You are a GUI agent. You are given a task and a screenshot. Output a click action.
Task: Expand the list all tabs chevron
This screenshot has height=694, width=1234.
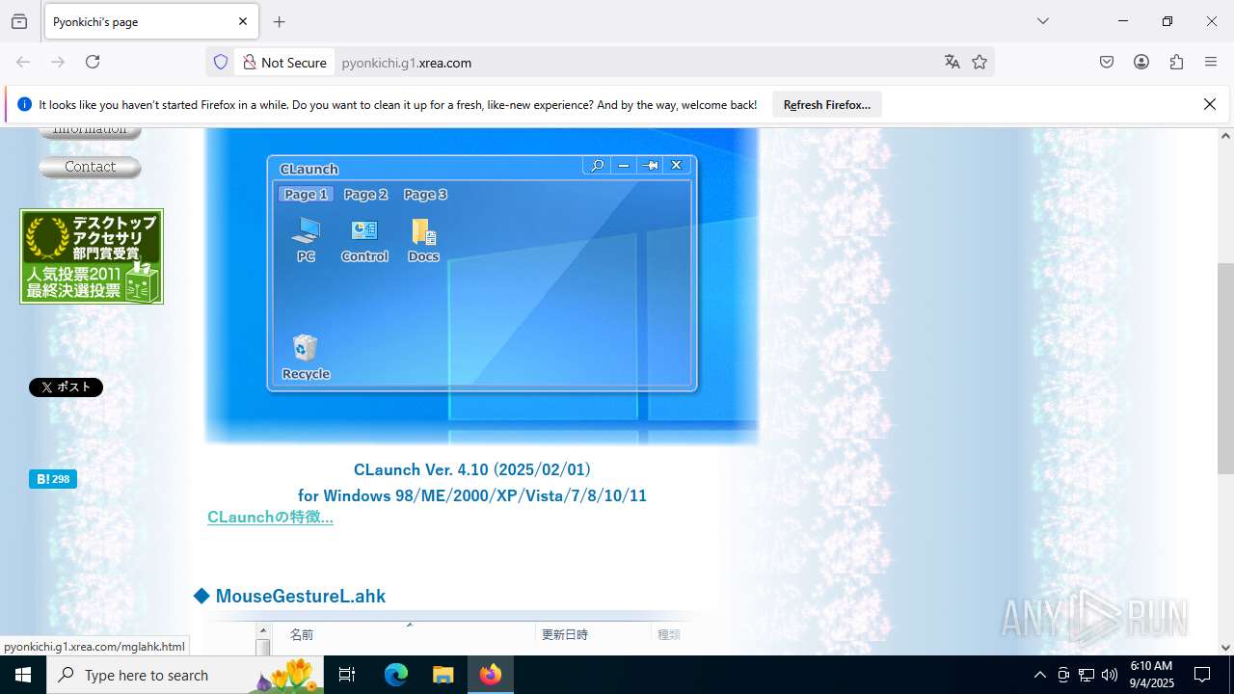tap(1042, 21)
